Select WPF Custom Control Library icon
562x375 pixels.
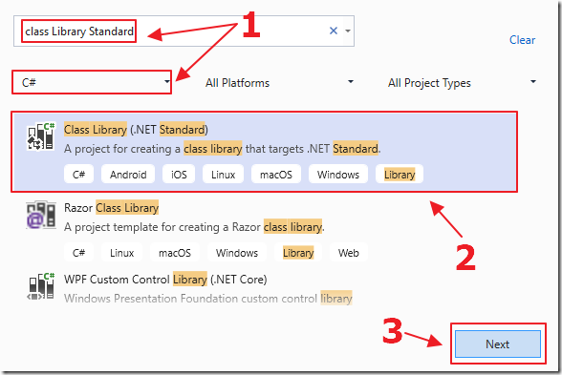[41, 286]
